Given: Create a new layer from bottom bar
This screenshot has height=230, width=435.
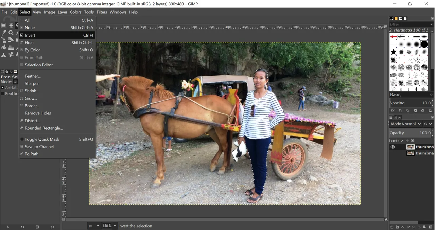Looking at the screenshot, I should (392, 227).
